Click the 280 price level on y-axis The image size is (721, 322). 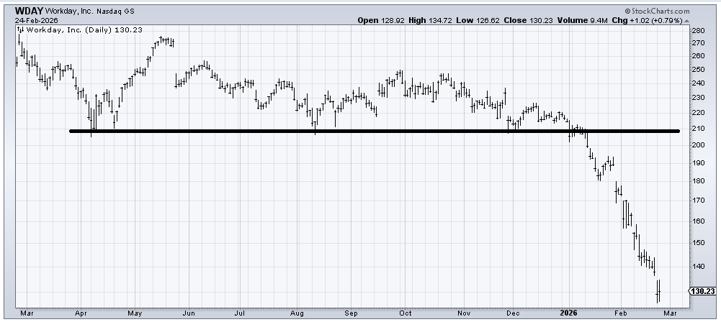pyautogui.click(x=697, y=32)
